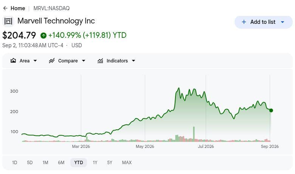
Task: Click the Add to list button
Action: tap(263, 22)
